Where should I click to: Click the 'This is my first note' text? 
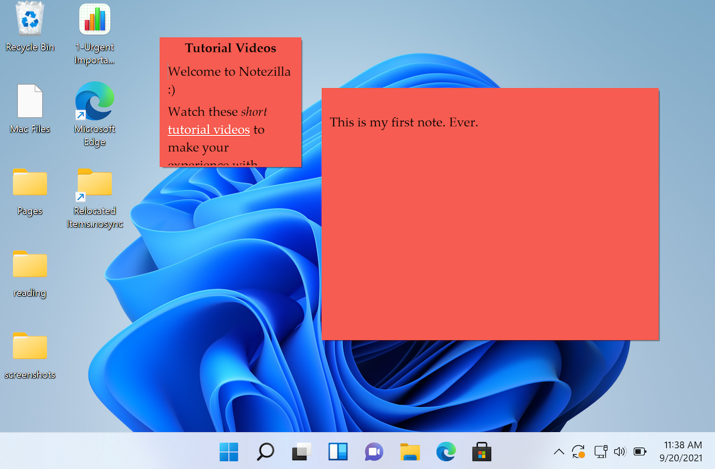point(404,123)
